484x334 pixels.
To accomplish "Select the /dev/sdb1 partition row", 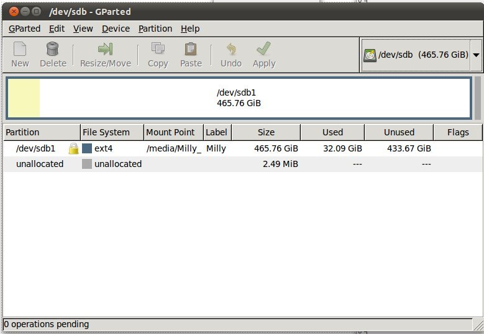I will (242, 148).
